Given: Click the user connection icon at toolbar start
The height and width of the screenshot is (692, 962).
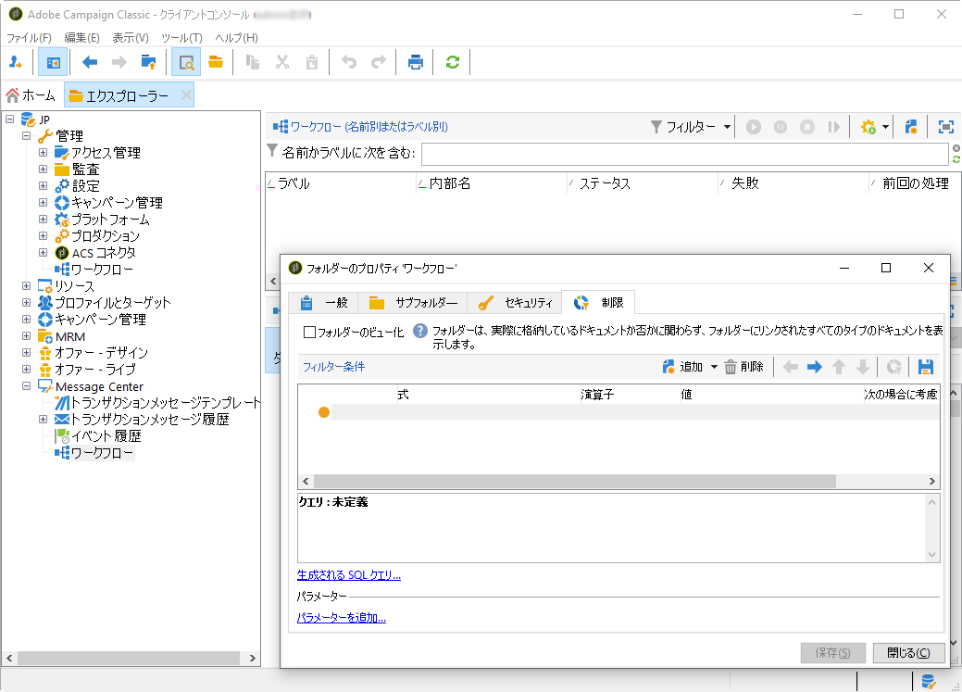Looking at the screenshot, I should click(x=16, y=62).
